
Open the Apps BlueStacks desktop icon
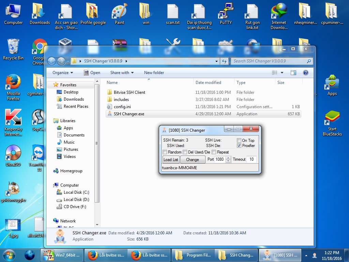pos(332,85)
